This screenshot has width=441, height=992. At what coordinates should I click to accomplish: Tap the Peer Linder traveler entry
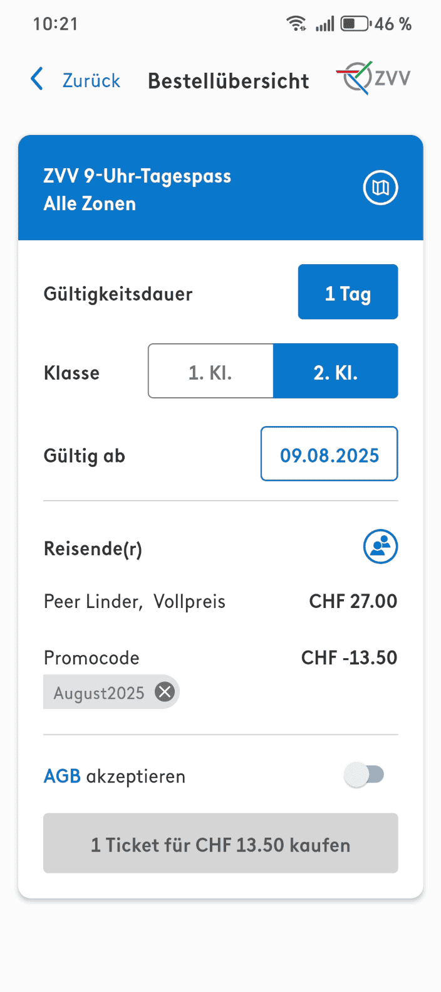[134, 602]
